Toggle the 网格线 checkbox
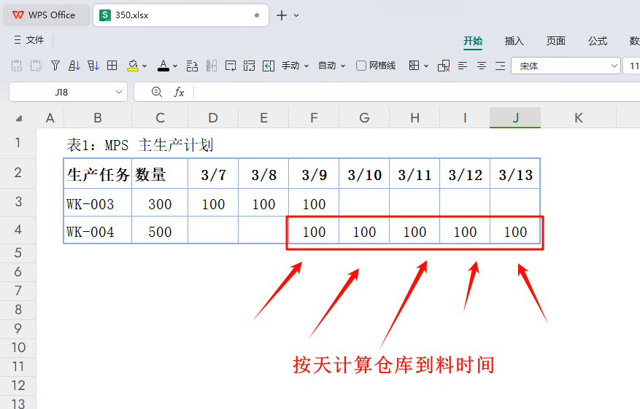 (361, 66)
